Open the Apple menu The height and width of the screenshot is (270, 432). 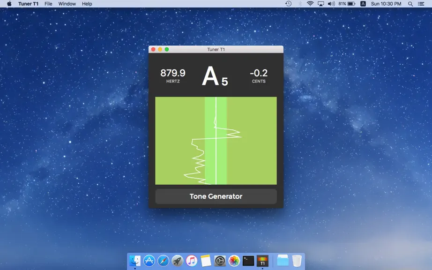(9, 4)
